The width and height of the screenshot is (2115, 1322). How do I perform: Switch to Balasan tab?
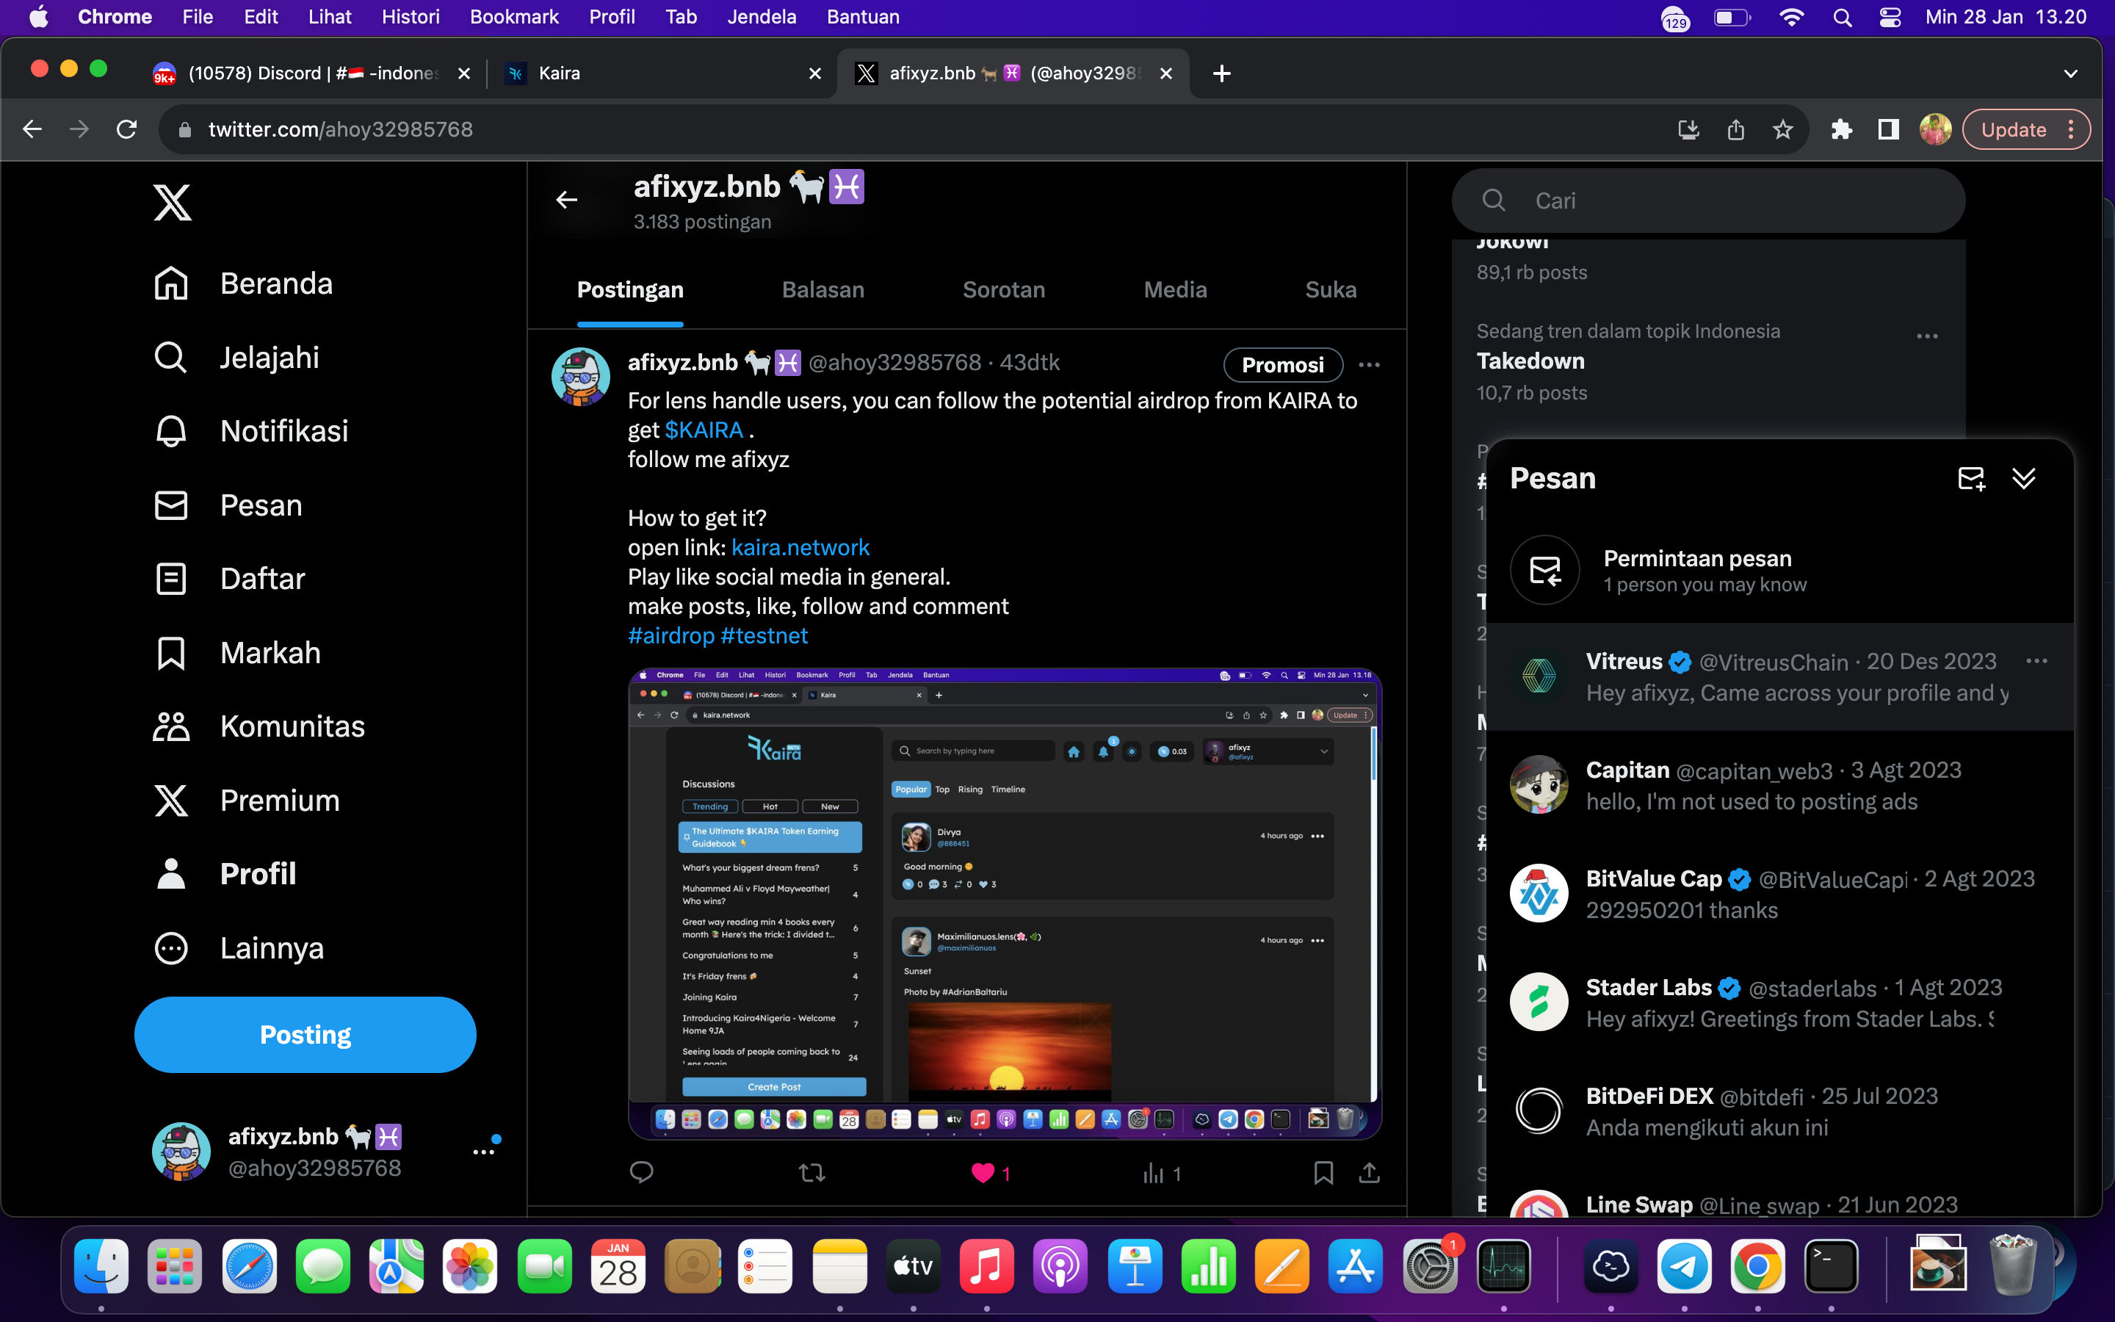pos(822,289)
